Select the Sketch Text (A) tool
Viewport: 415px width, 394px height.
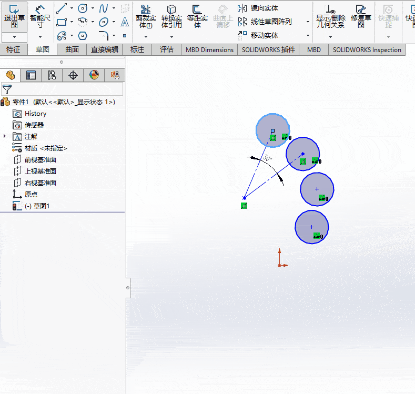click(124, 22)
